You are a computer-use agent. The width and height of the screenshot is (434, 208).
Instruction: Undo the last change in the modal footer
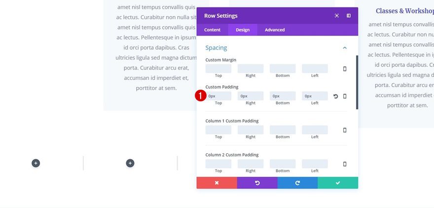pos(257,183)
